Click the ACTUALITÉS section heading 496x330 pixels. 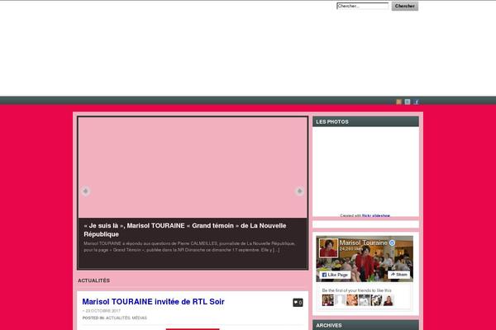point(94,280)
